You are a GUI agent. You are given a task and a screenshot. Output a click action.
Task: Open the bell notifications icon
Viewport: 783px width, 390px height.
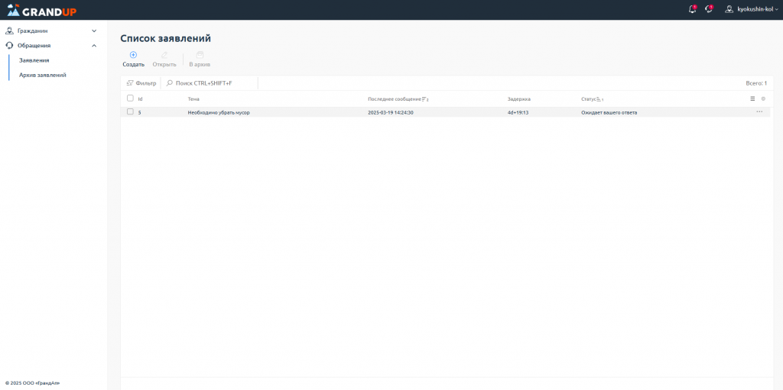point(692,9)
